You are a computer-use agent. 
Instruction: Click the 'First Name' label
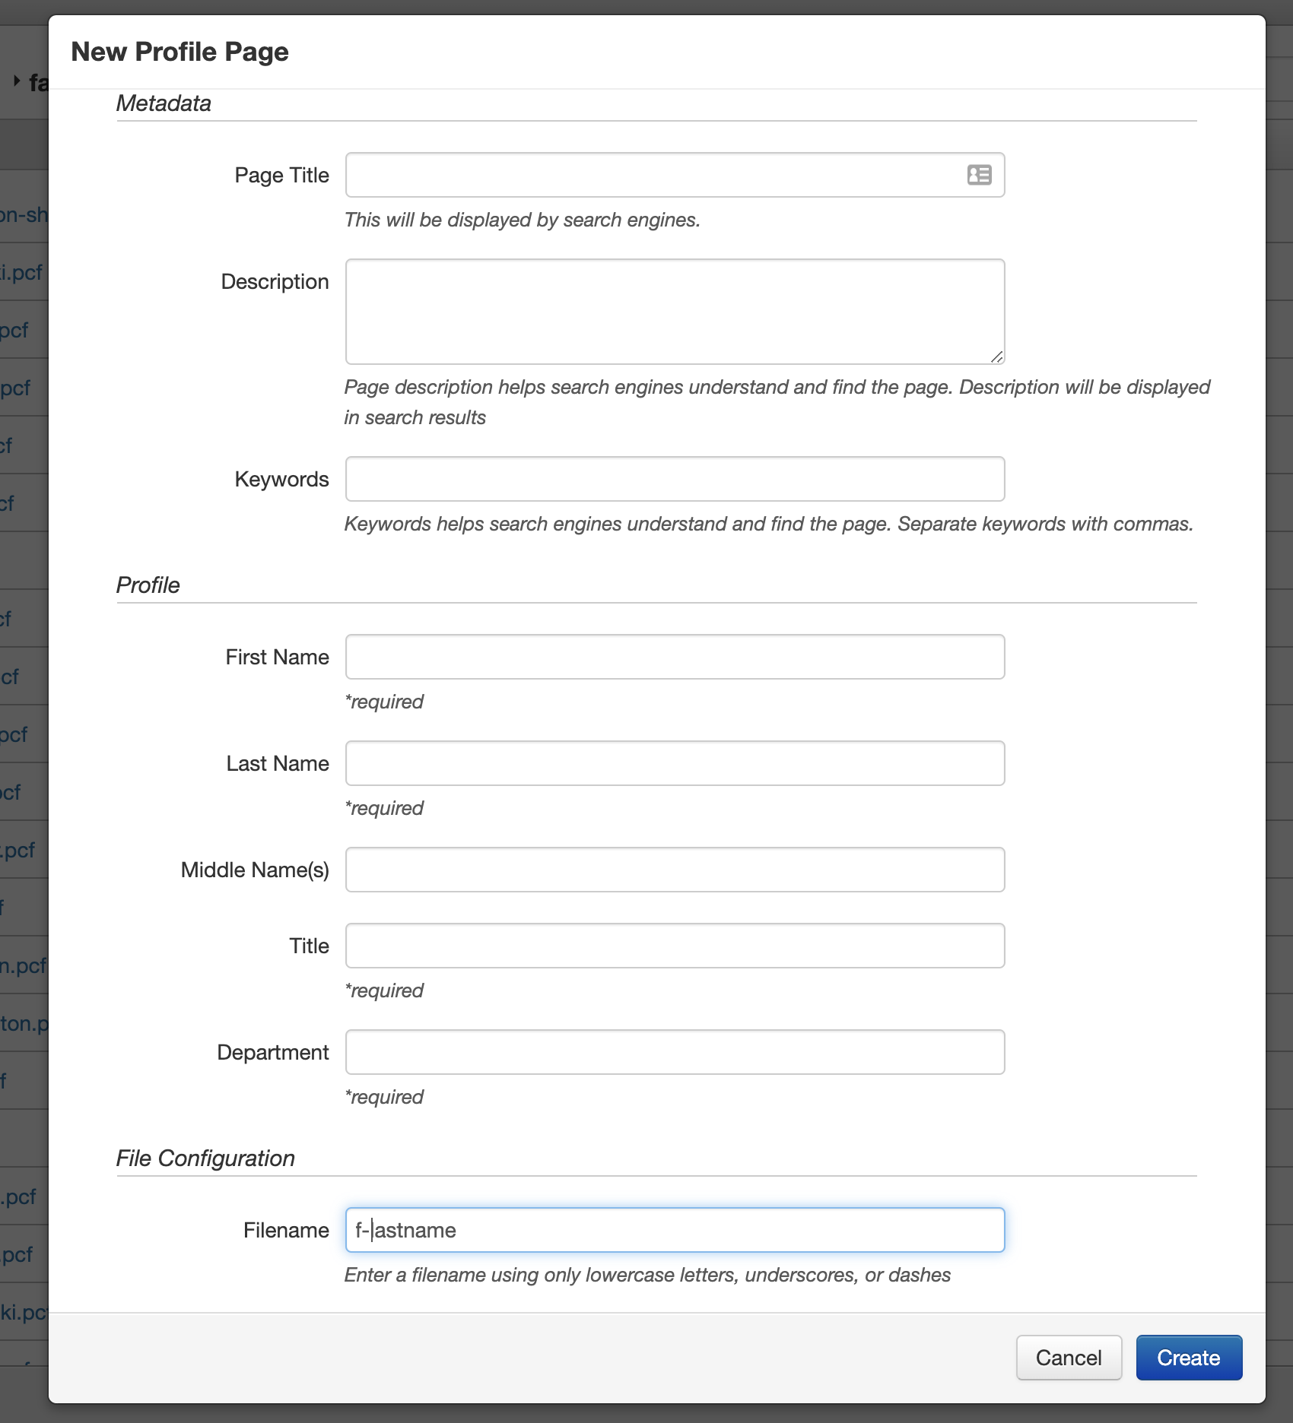277,658
